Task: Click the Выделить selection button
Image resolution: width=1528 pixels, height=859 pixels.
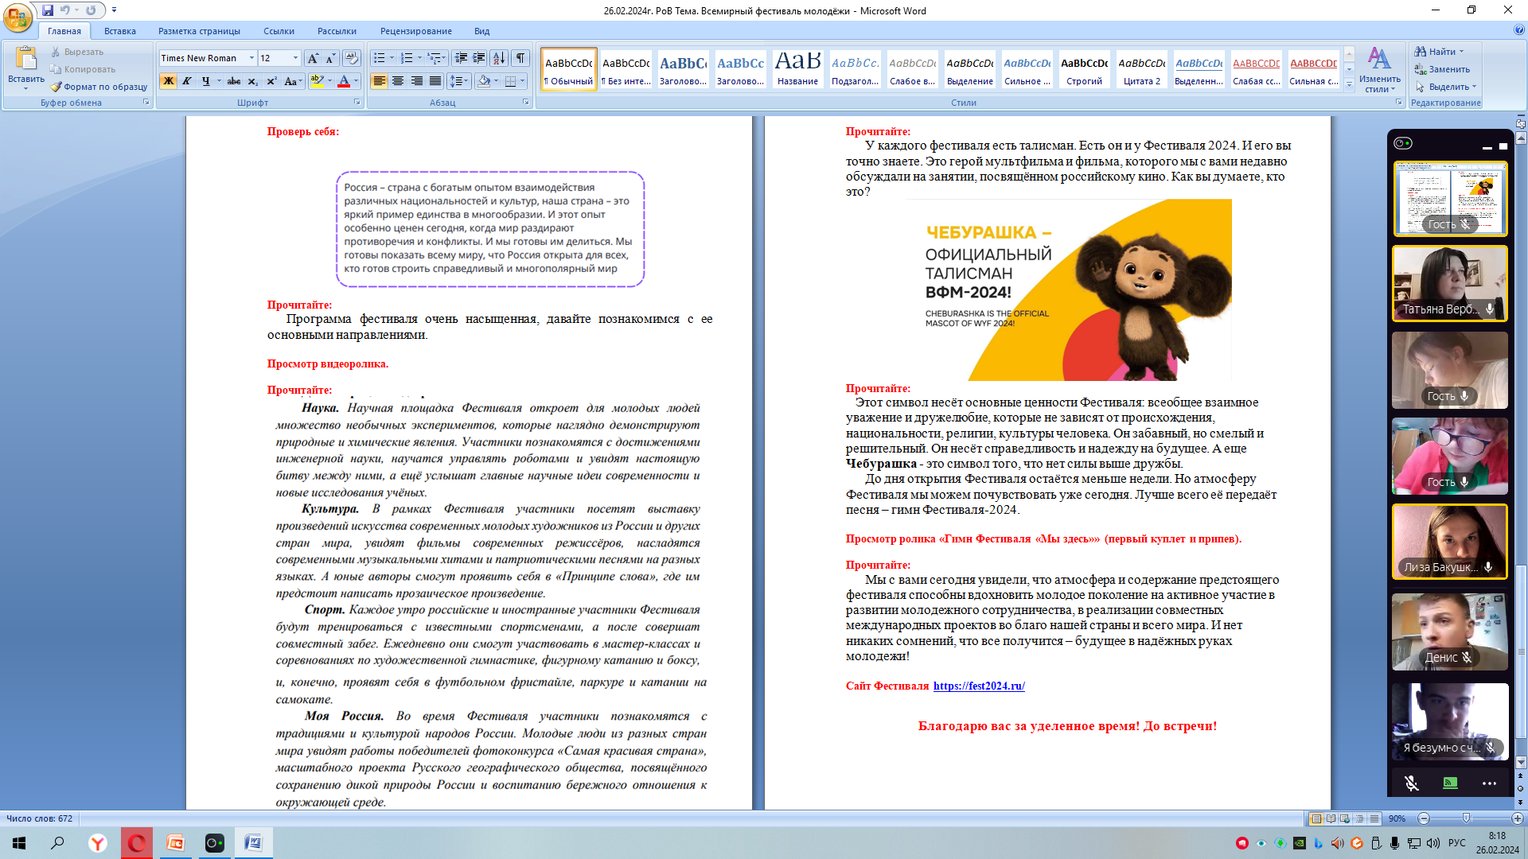Action: (1445, 87)
